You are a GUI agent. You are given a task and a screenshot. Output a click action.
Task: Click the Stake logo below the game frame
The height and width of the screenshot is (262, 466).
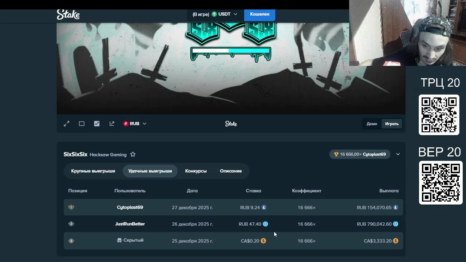coord(231,124)
